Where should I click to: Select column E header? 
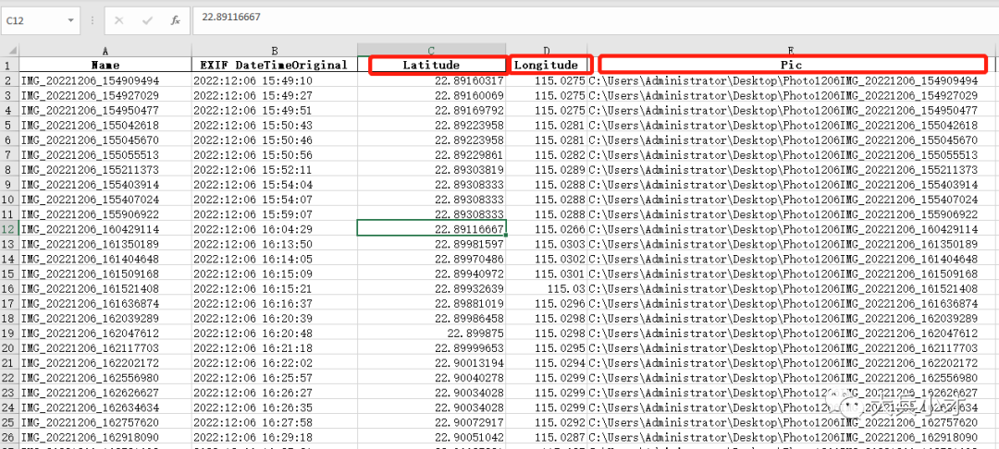pyautogui.click(x=791, y=50)
